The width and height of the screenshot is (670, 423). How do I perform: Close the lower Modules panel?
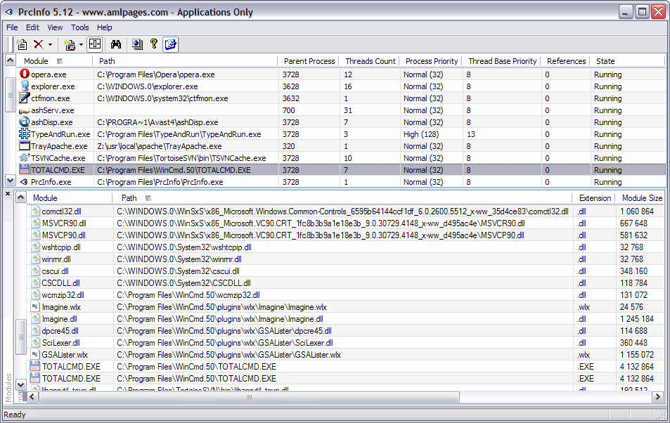8,193
